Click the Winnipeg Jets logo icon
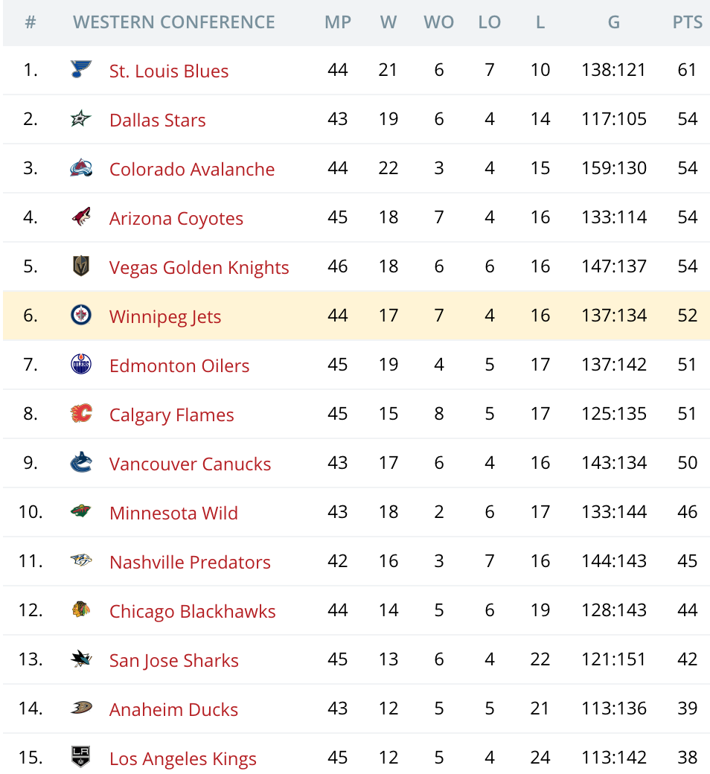Viewport: 710px width, 774px height. [81, 316]
